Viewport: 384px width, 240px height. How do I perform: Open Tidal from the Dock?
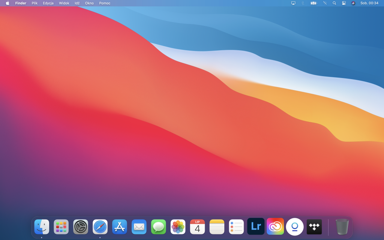coord(314,227)
